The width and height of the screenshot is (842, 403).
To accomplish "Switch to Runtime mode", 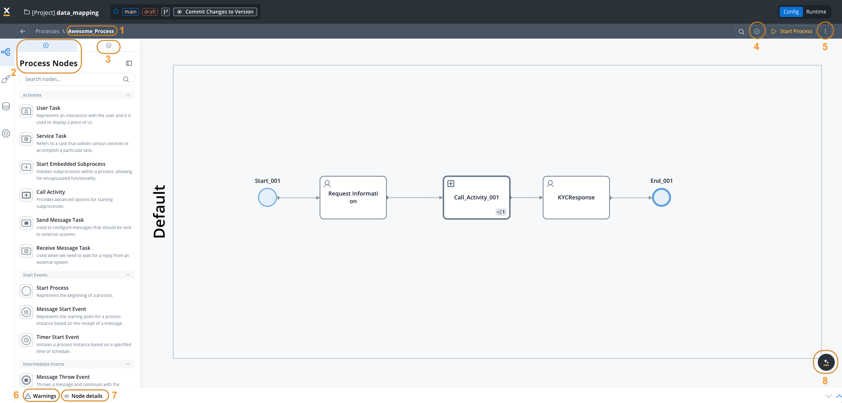I will pos(816,12).
